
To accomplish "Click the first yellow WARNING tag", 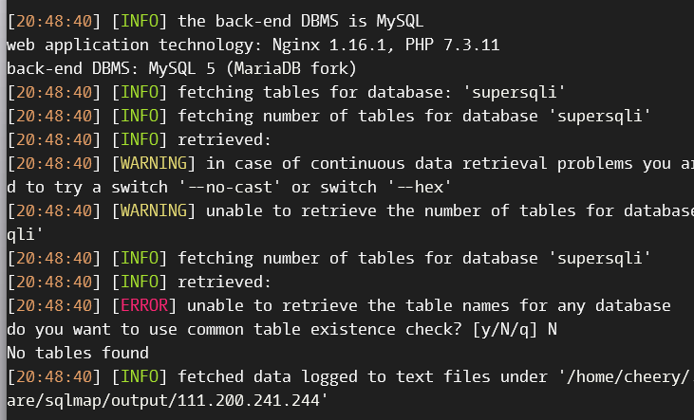I will (x=154, y=164).
